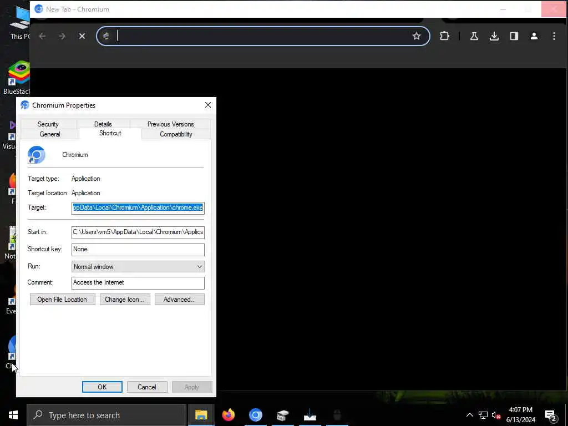Stop loading page in Chromium toolbar
Viewport: 568px width, 426px height.
click(x=82, y=36)
